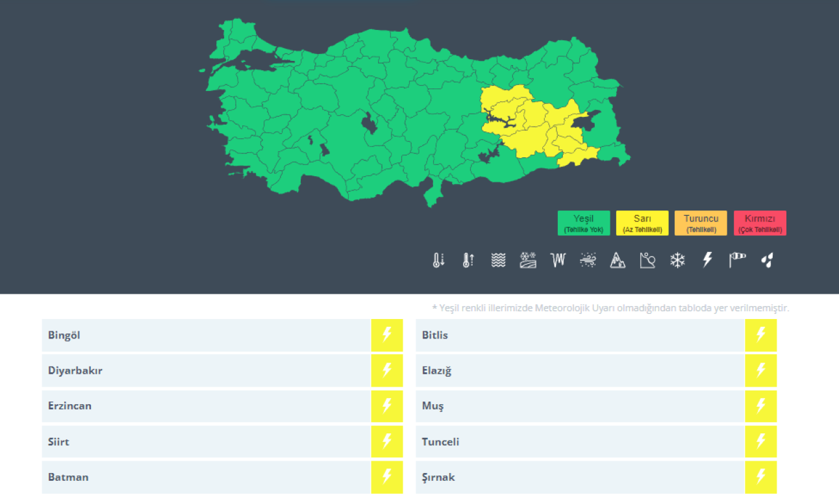Click the Tunceli province name
839x499 pixels.
click(441, 442)
